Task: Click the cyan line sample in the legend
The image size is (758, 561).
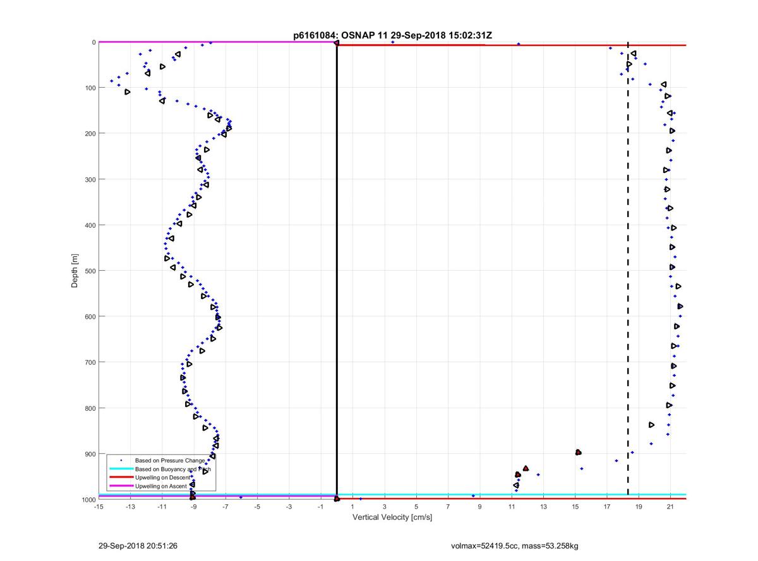Action: pos(121,469)
